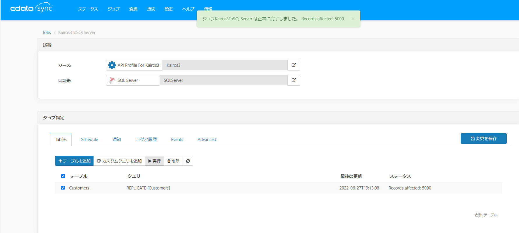The height and width of the screenshot is (233, 519).
Task: Click the テーブル column header
Action: (x=79, y=176)
